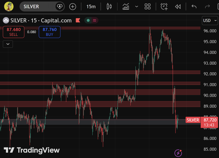Click the compare or add symbol plus icon
219x158 pixels.
pos(73,6)
